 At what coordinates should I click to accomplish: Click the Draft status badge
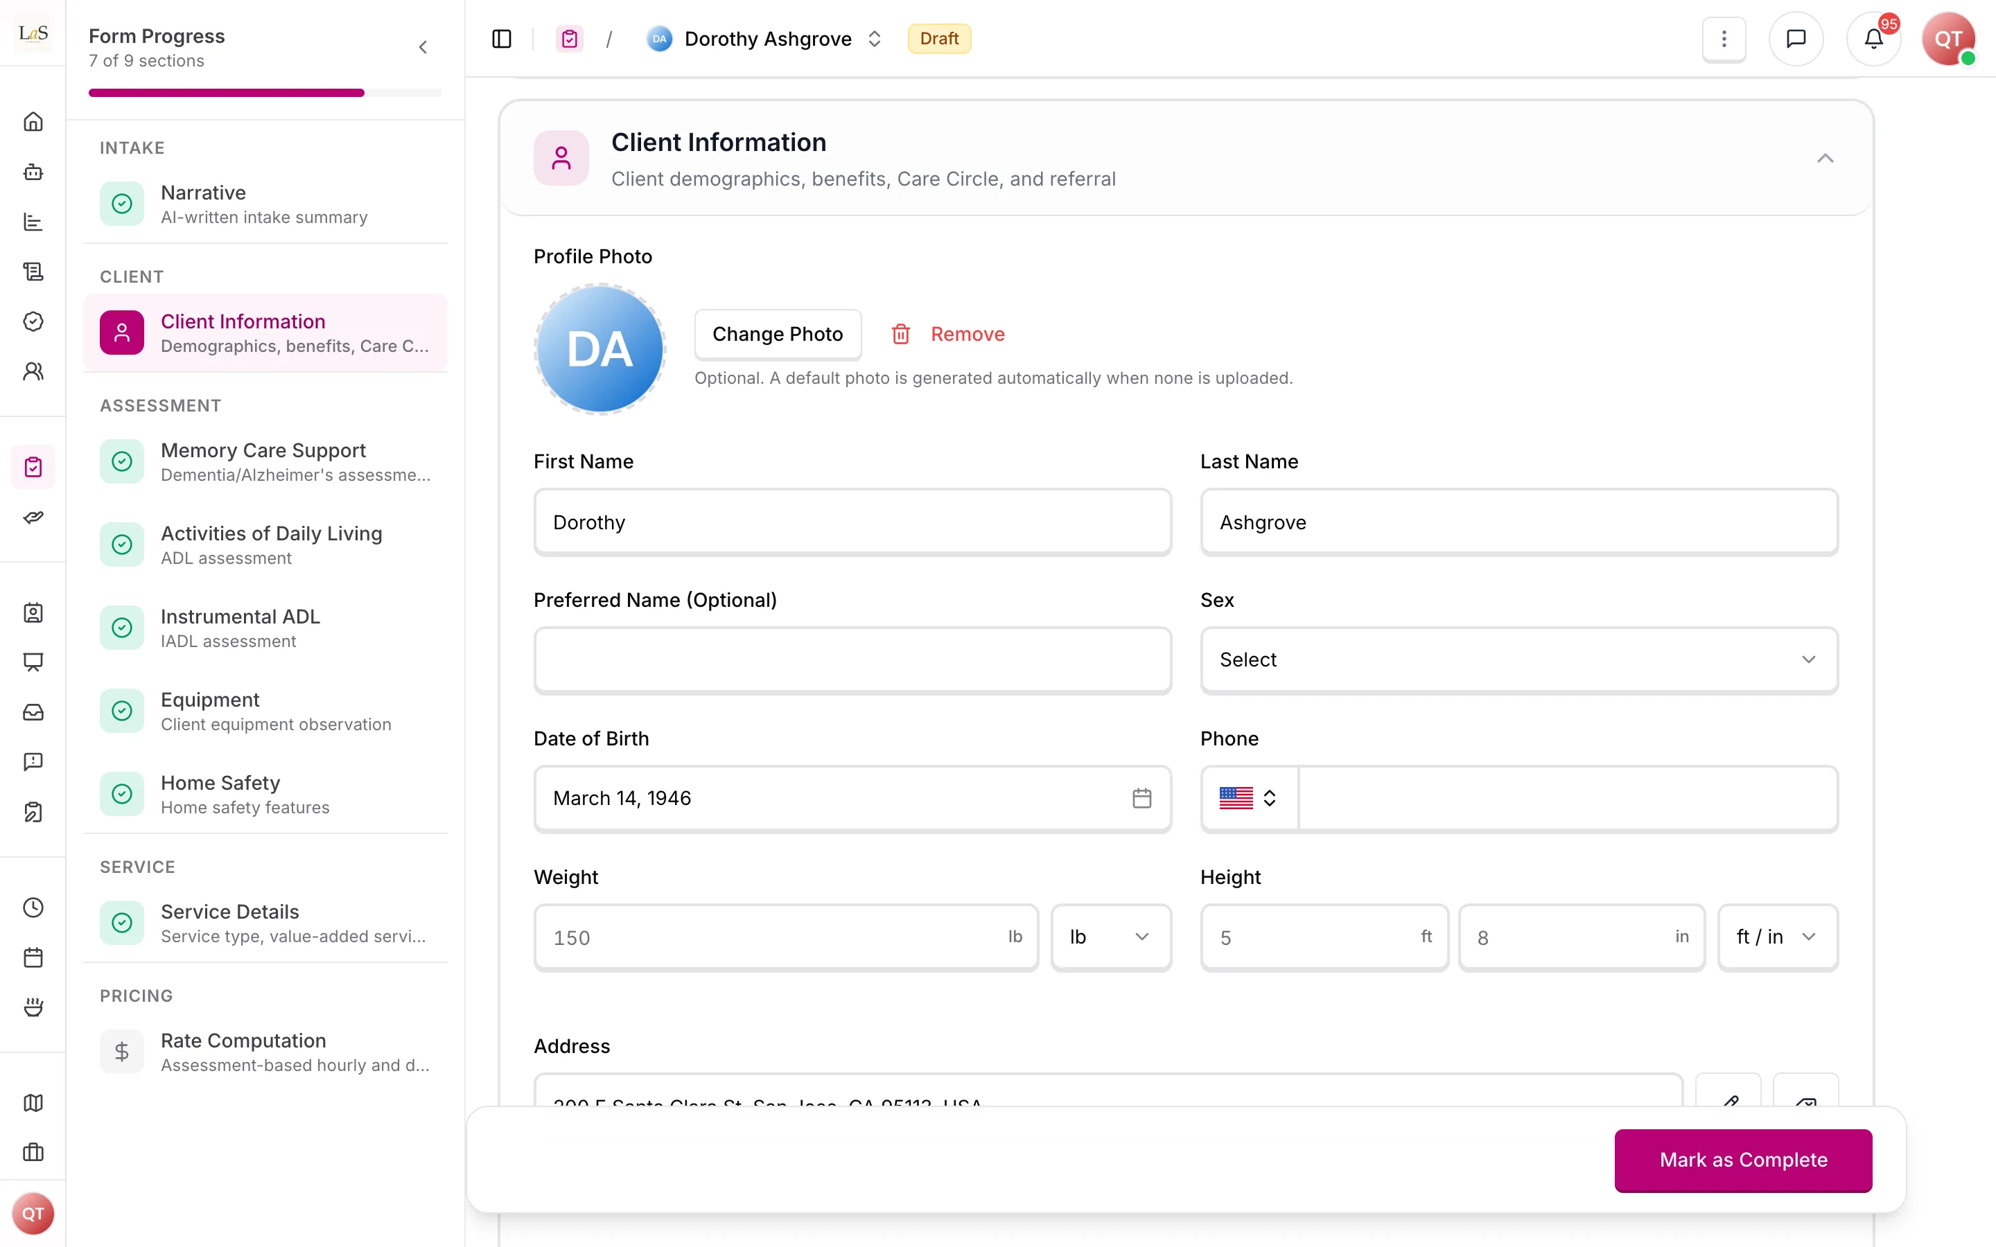[938, 39]
